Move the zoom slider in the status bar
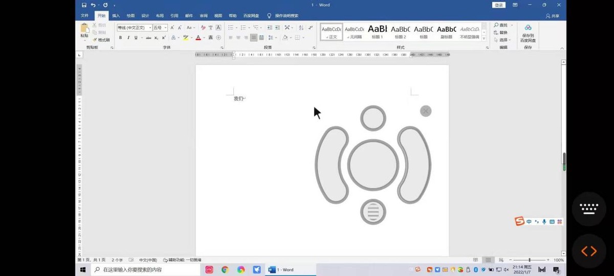Viewport: 614px width, 276px height. click(529, 260)
